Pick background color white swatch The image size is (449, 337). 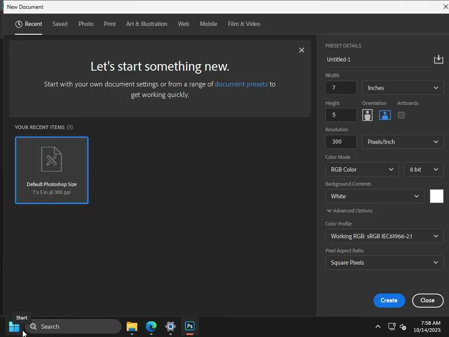(436, 196)
